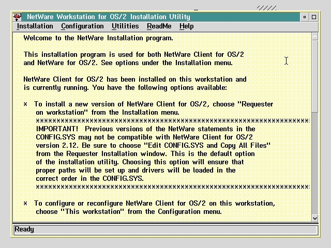Click the line starting 'proper paths will be set up'
The width and height of the screenshot is (331, 248).
(x=136, y=170)
